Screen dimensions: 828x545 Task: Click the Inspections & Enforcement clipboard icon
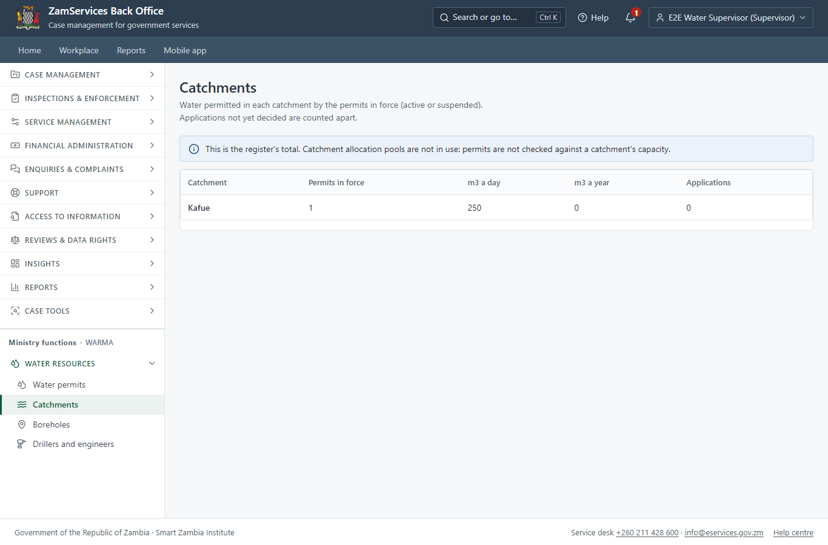click(15, 98)
